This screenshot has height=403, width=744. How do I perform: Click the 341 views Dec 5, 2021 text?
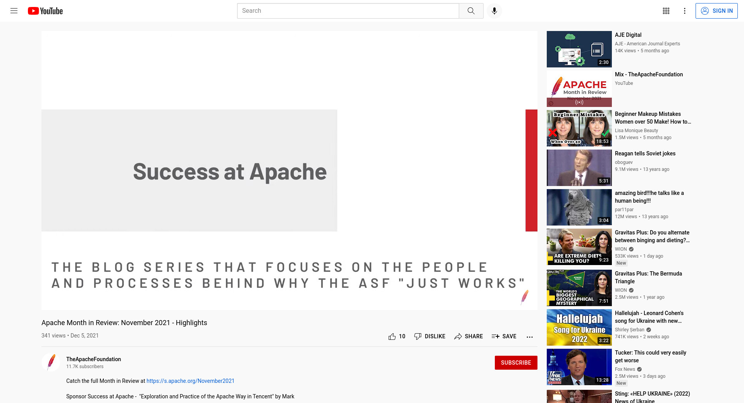tap(70, 336)
